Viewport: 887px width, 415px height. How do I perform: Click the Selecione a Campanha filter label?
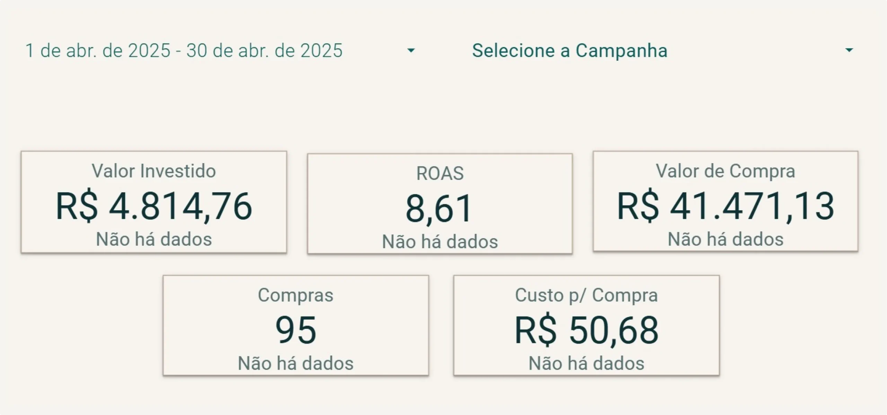click(570, 51)
